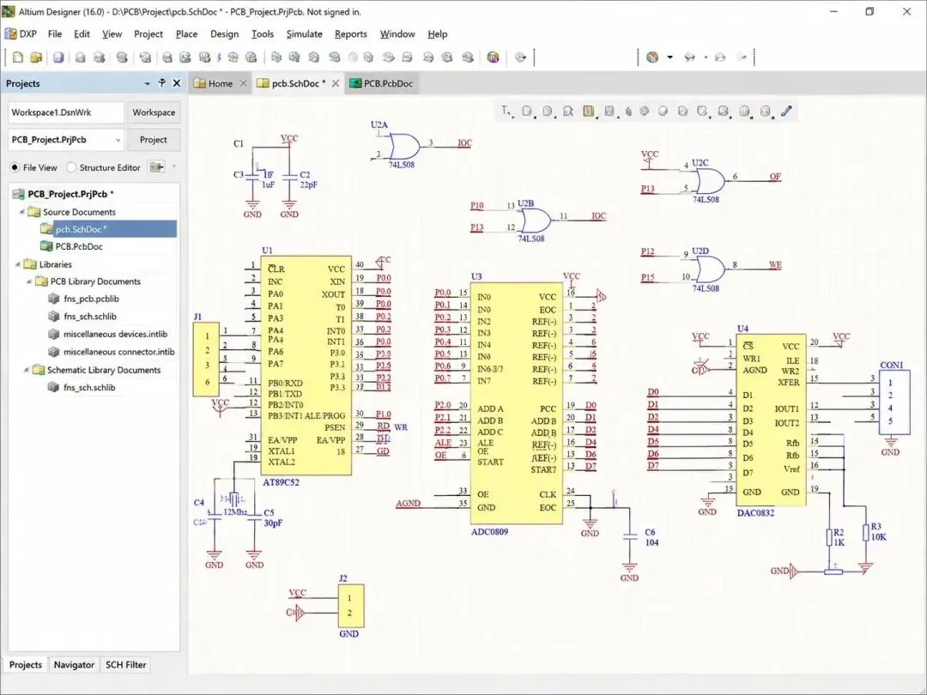Click the 12Mhz crystal label
927x695 pixels.
235,511
